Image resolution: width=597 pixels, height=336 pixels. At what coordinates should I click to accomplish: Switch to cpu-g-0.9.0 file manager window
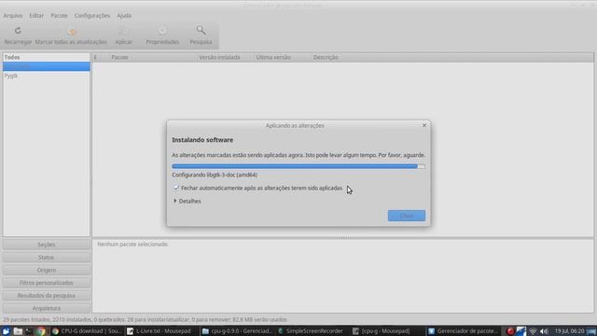[237, 331]
